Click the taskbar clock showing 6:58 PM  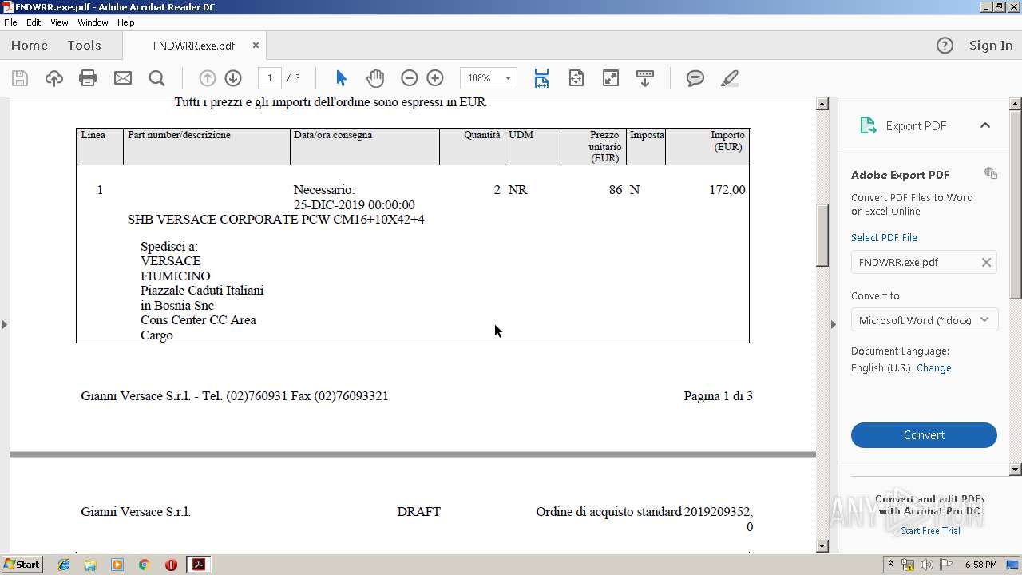[980, 565]
